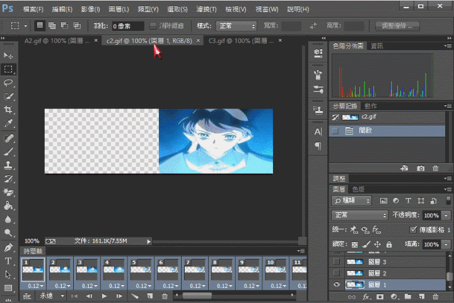Select the Rectangle shape tool
Viewport: 454px width, 303px height.
(8, 288)
